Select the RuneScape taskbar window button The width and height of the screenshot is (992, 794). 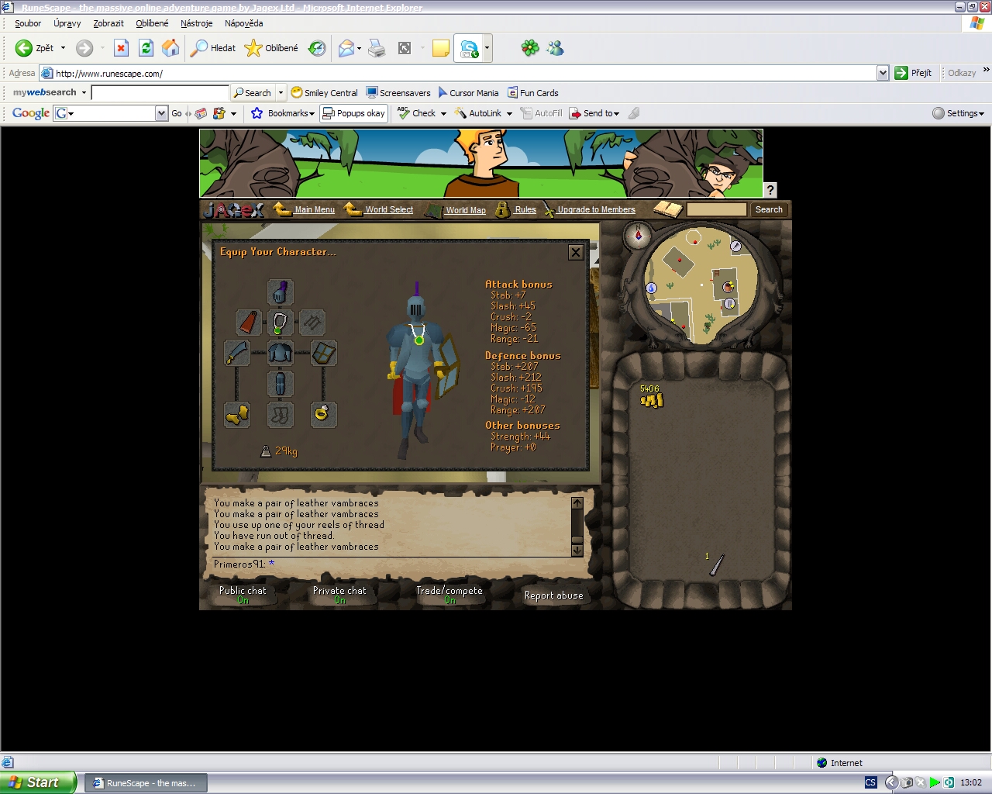tap(146, 783)
